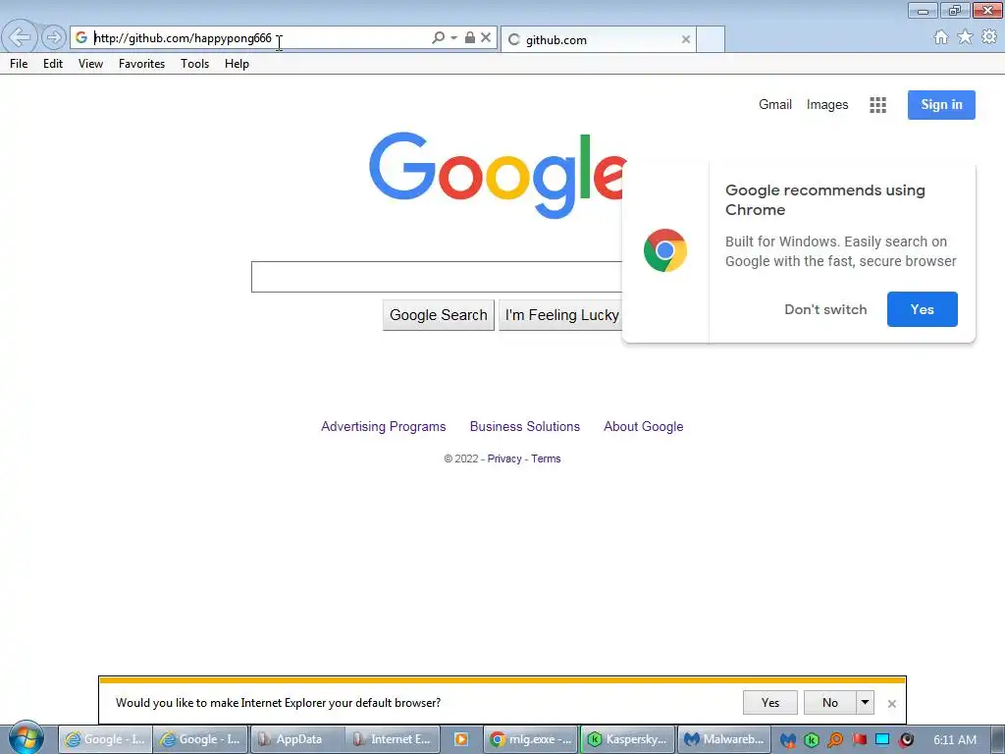
Task: Click the security lock icon in address bar
Action: tap(470, 38)
